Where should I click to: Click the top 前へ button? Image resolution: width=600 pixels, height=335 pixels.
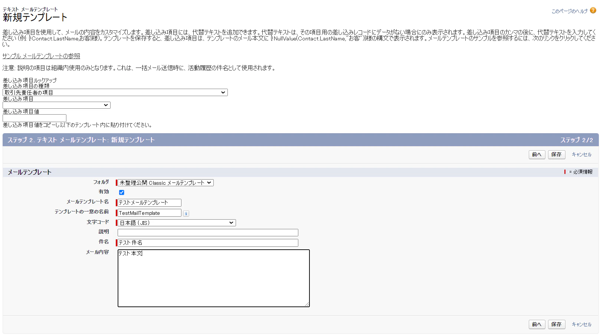[537, 155]
